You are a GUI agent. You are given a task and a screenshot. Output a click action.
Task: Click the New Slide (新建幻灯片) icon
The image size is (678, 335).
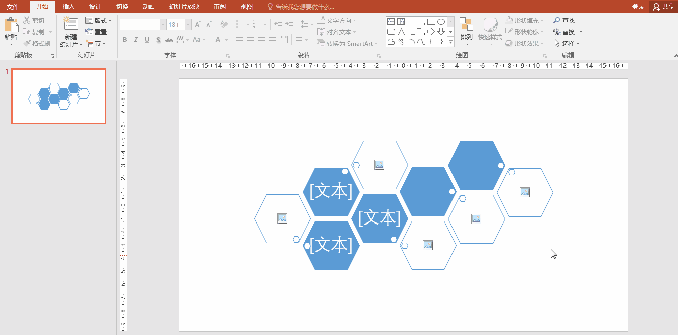71,24
